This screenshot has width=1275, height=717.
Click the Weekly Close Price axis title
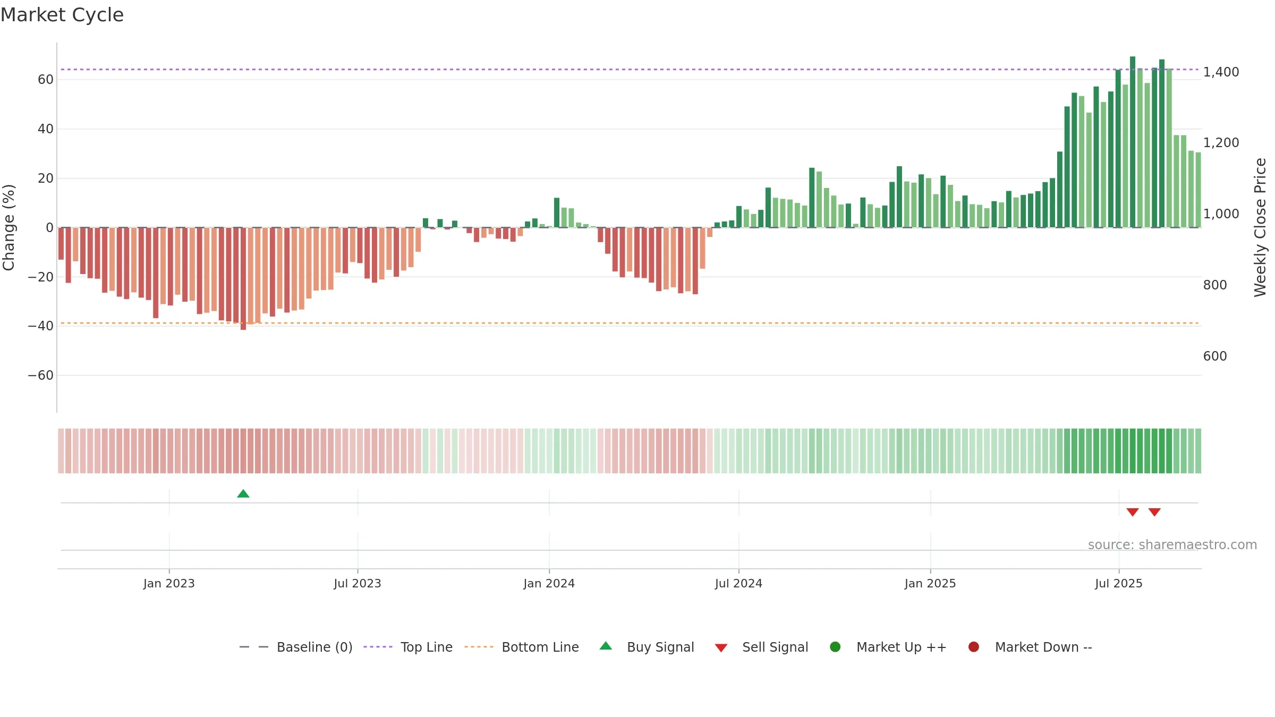[x=1260, y=227]
